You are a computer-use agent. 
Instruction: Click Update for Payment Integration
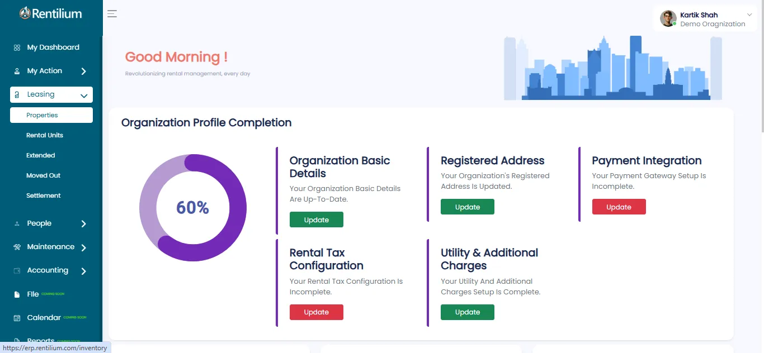point(619,207)
